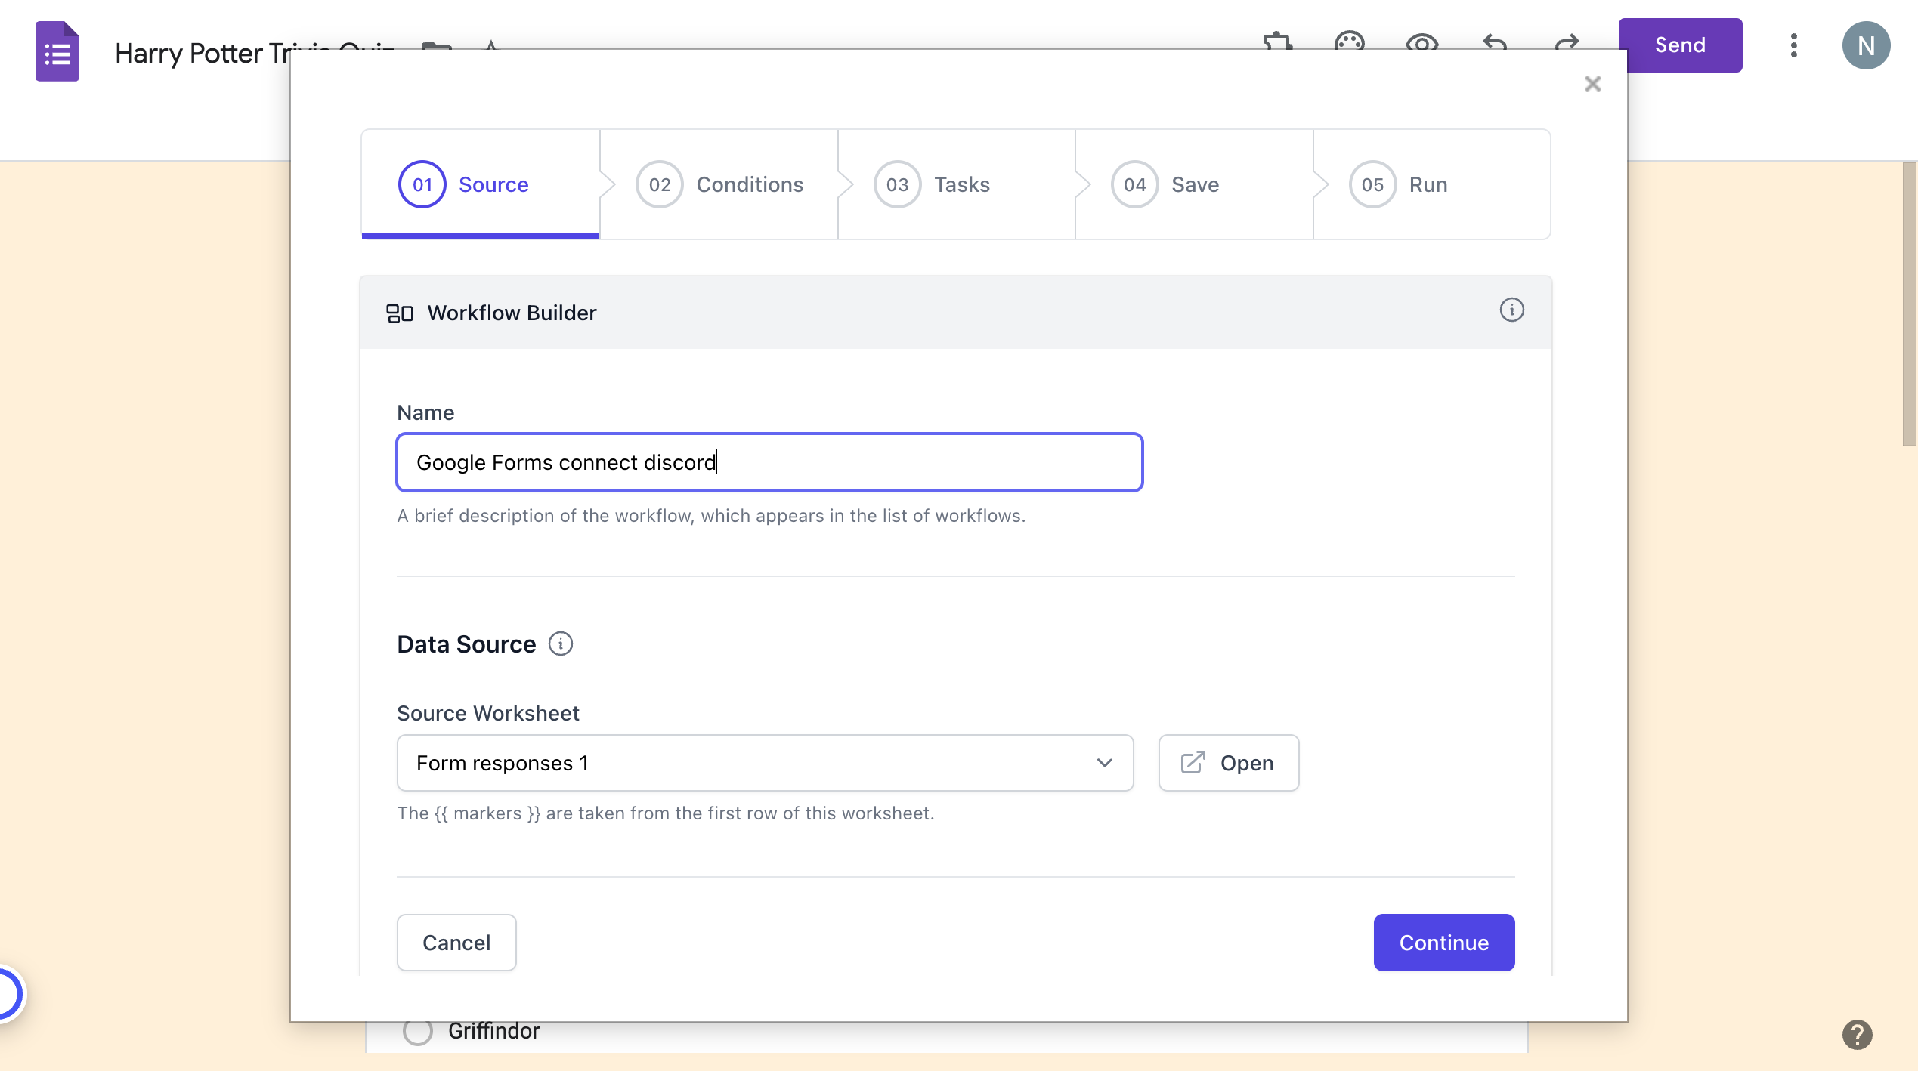Click the Send button
The width and height of the screenshot is (1918, 1071).
click(1679, 45)
